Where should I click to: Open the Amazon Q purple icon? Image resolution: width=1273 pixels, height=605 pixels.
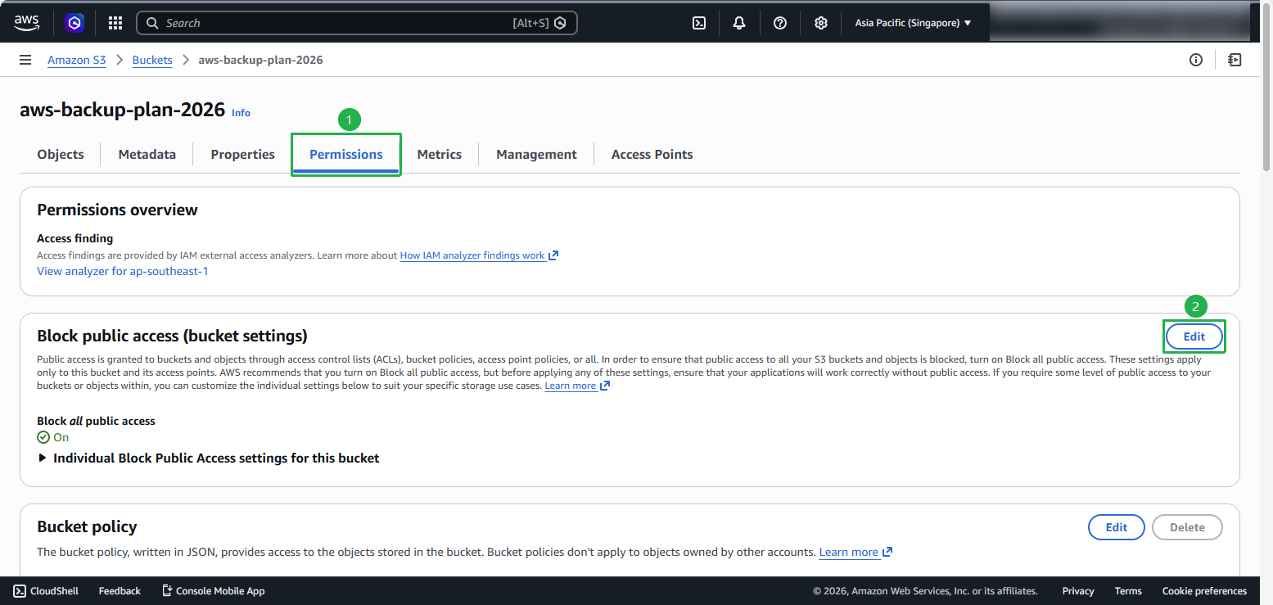(75, 23)
